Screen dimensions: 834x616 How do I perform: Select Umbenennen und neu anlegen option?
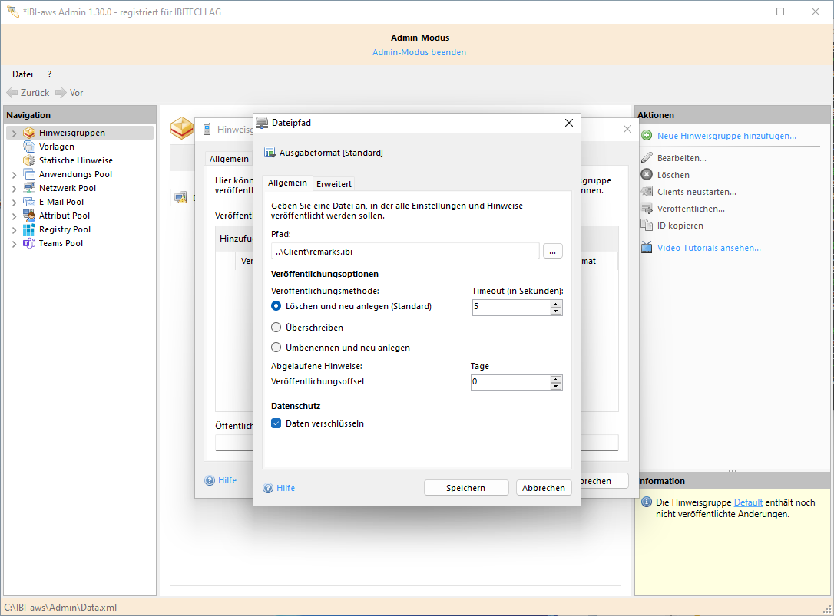point(276,347)
